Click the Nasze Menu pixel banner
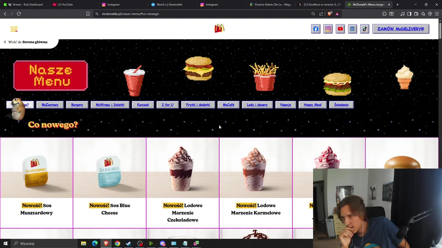 50,75
